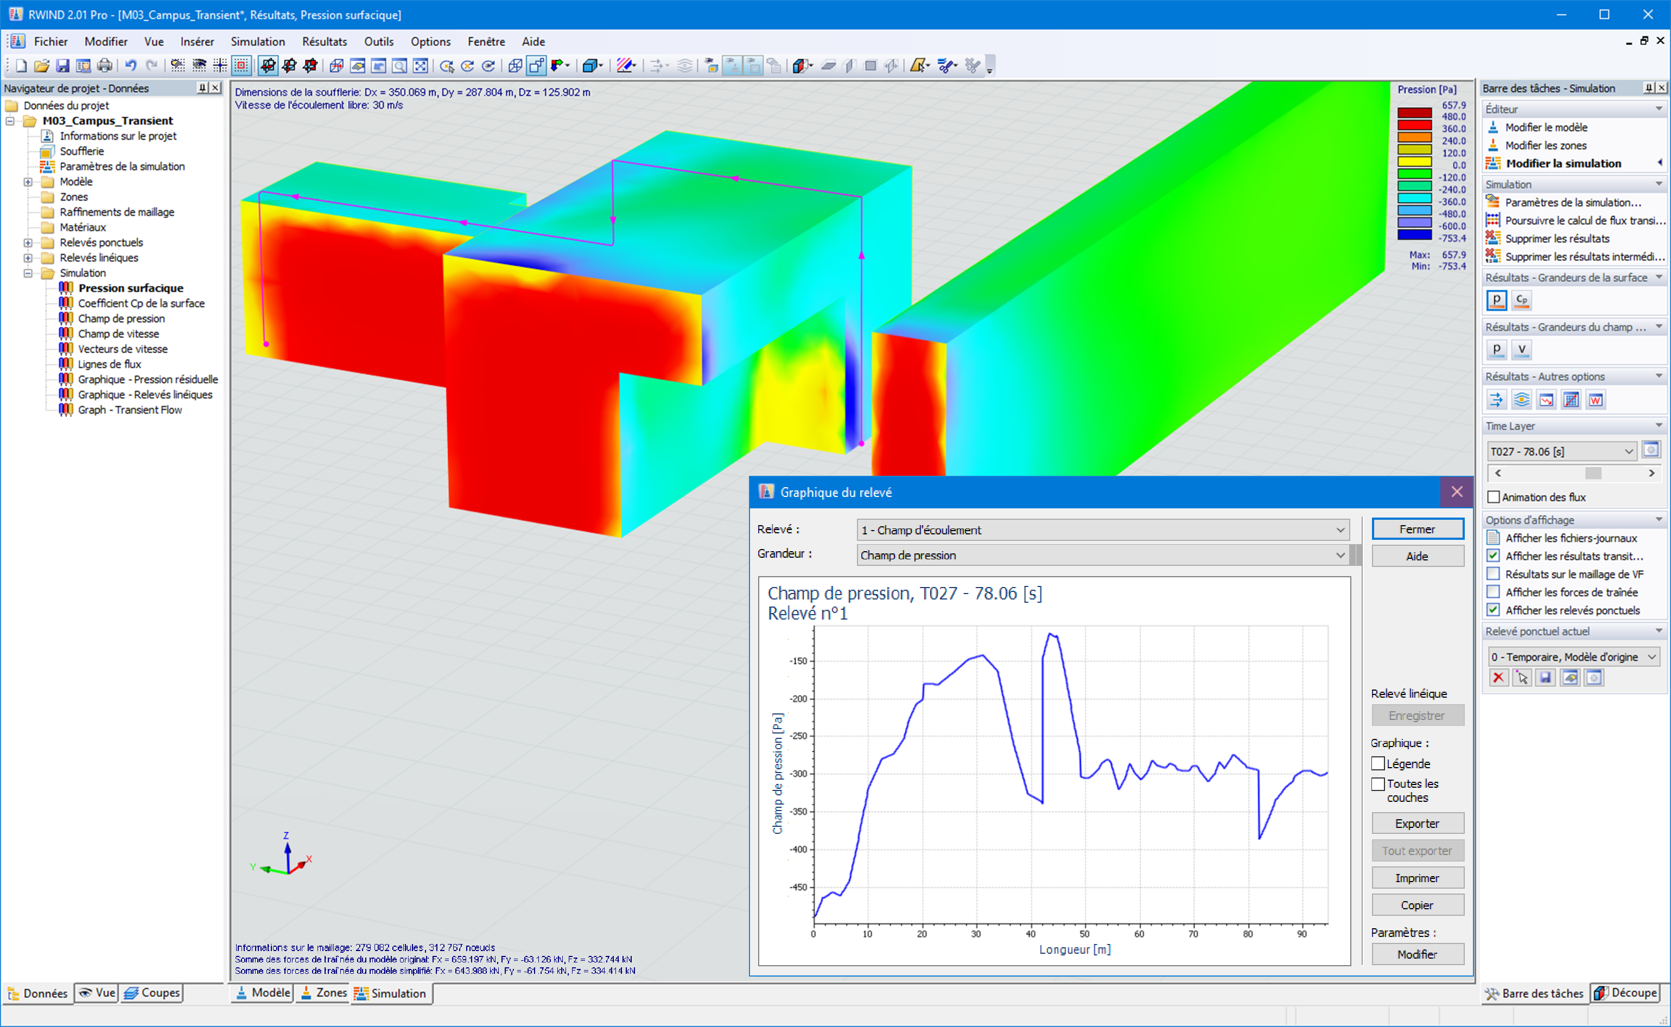Screen dimensions: 1671x1027
Task: Click the Undo arrow in toolbar
Action: point(130,66)
